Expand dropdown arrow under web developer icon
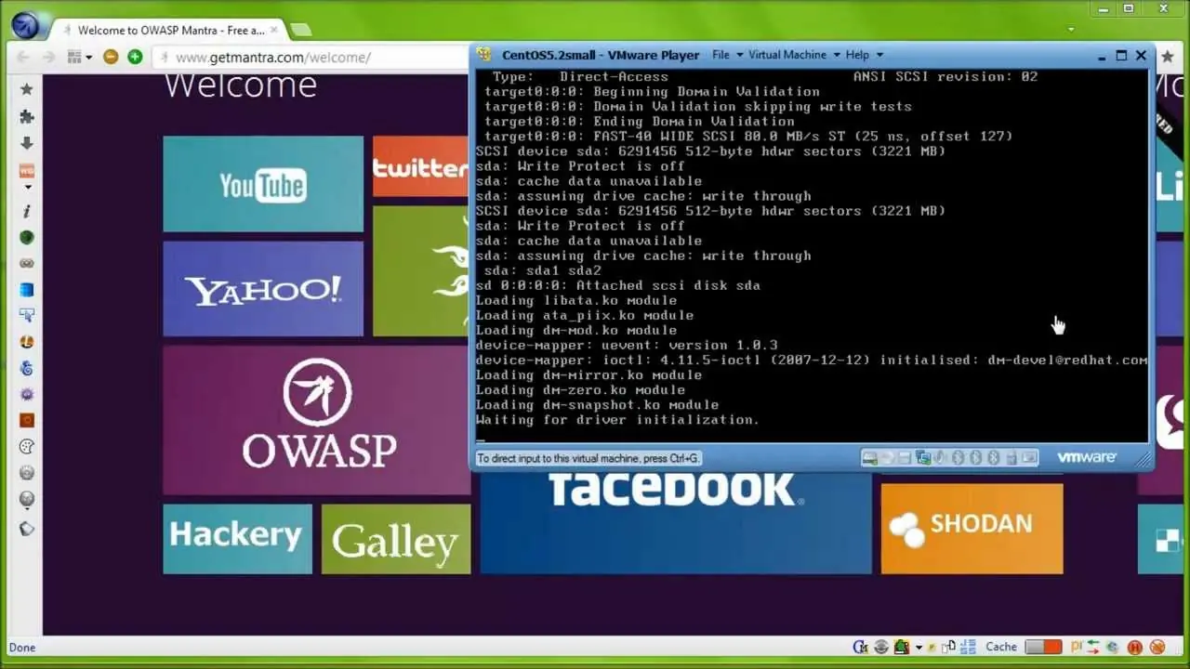 (27, 188)
